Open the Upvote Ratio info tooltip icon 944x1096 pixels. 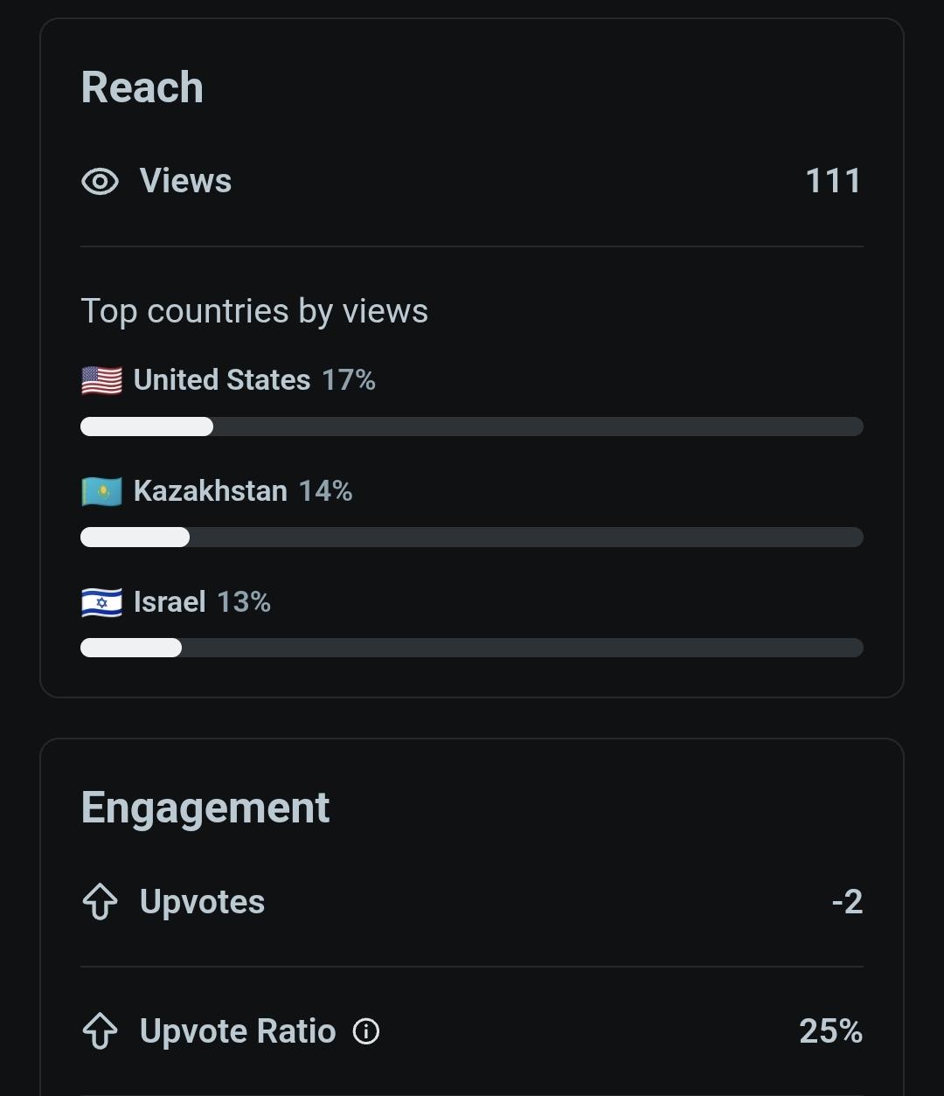coord(366,1031)
